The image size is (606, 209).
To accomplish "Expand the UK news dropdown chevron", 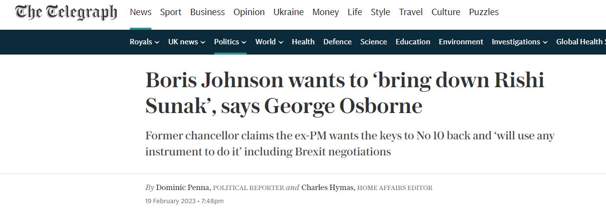I will (203, 42).
